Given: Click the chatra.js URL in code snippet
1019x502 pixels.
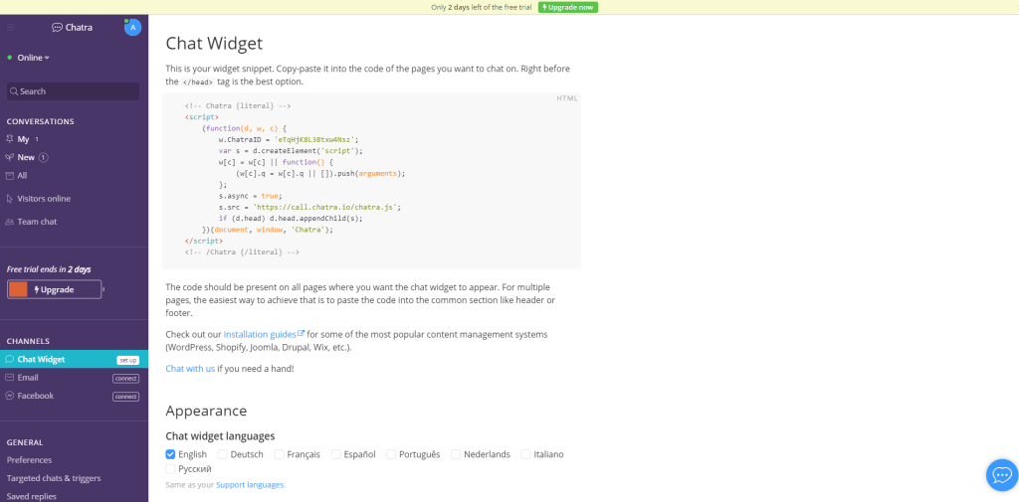Looking at the screenshot, I should [326, 207].
